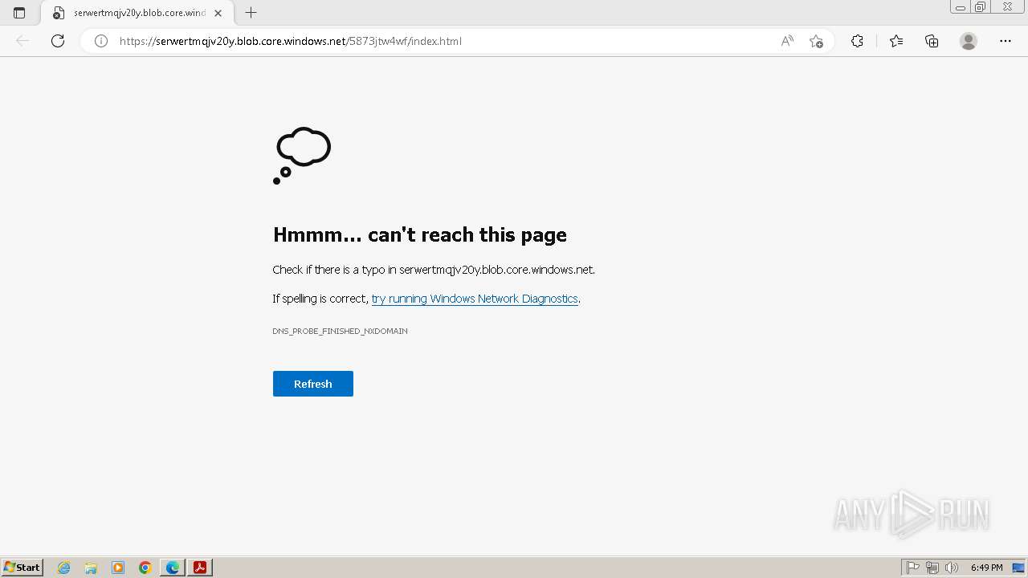The height and width of the screenshot is (578, 1028).
Task: Click the blue Refresh button
Action: point(313,384)
